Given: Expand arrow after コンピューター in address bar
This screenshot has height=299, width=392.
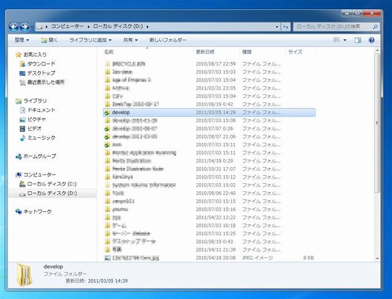Looking at the screenshot, I should (88, 26).
